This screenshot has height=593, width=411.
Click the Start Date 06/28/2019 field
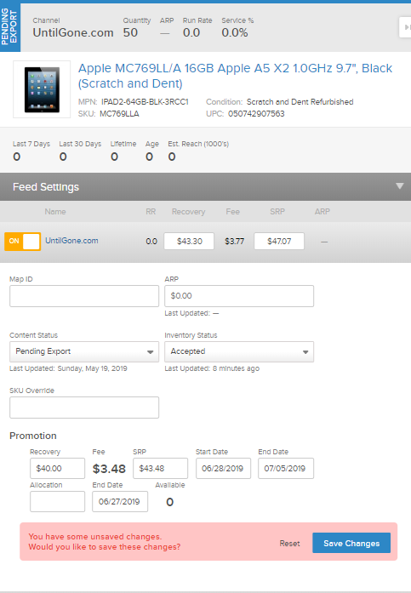(223, 469)
